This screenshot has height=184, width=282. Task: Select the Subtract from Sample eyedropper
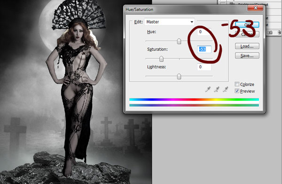click(225, 89)
